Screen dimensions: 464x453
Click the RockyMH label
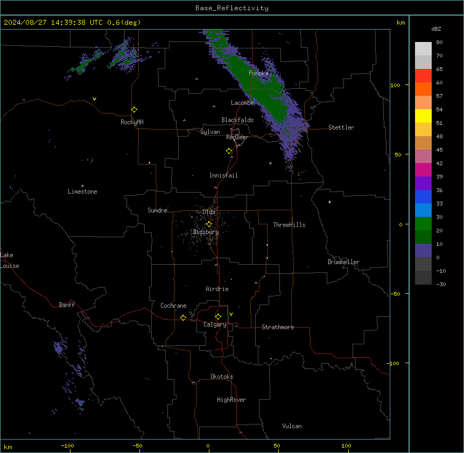click(x=132, y=122)
